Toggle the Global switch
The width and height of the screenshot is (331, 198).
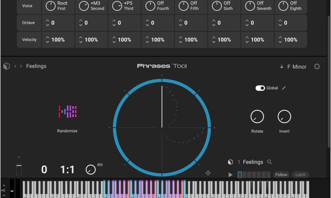[260, 88]
